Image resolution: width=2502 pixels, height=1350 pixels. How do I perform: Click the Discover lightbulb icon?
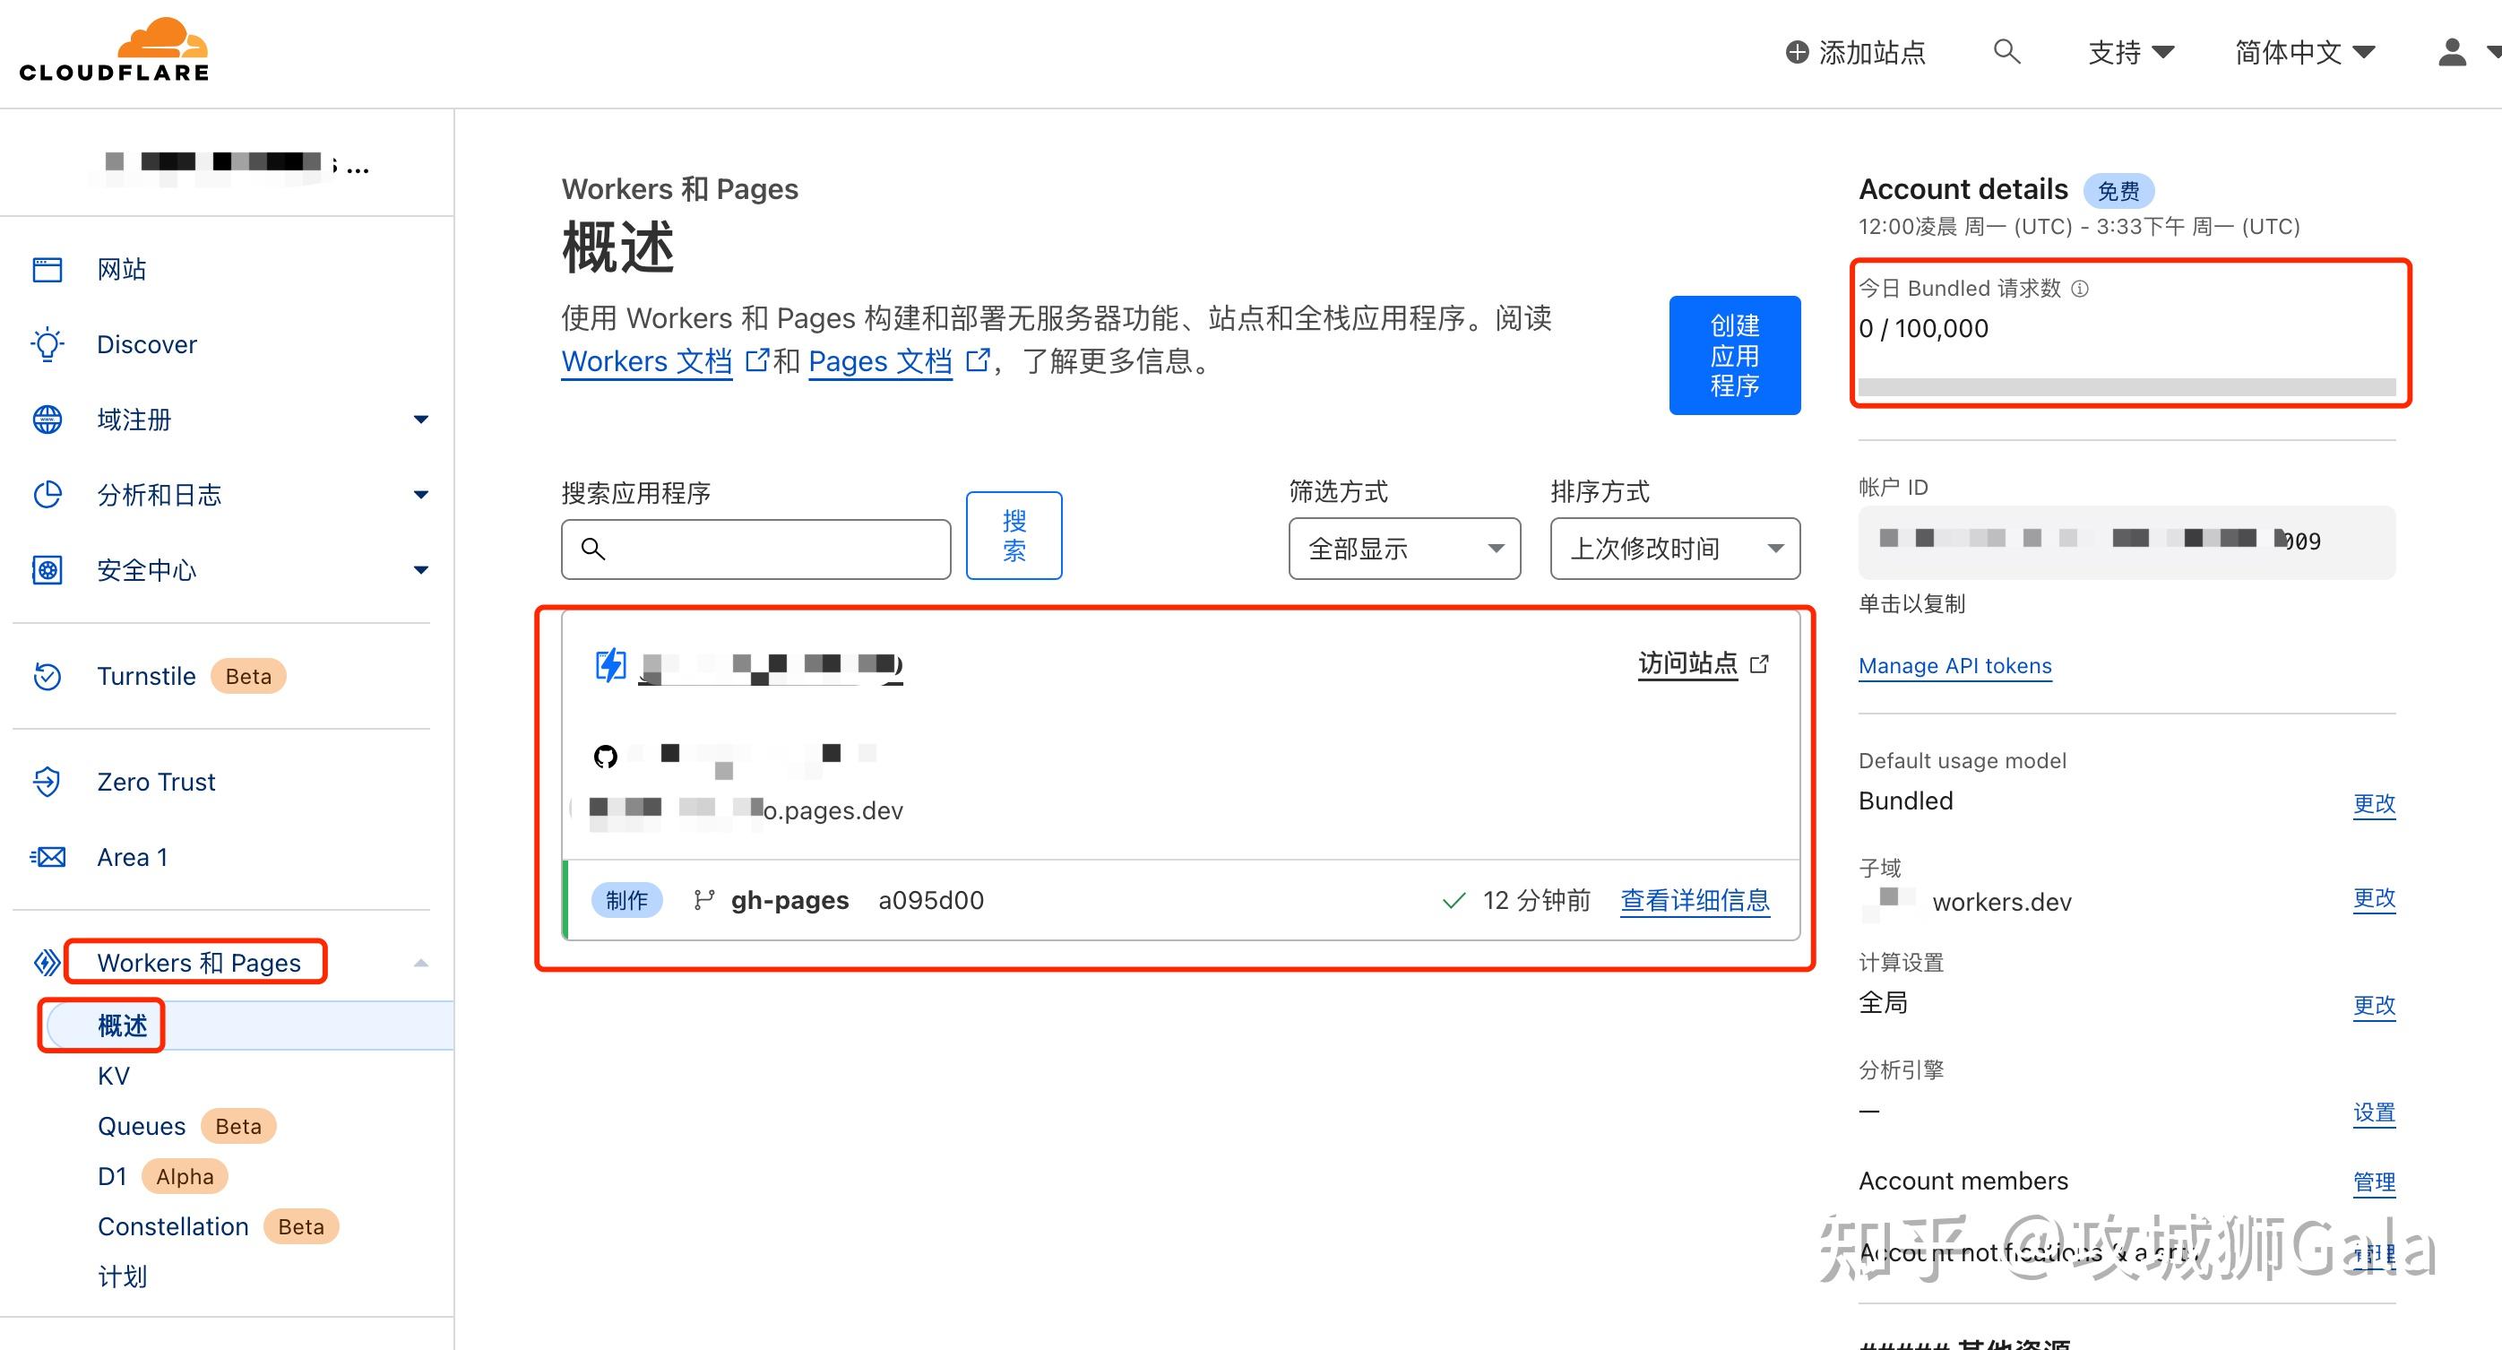(x=47, y=344)
